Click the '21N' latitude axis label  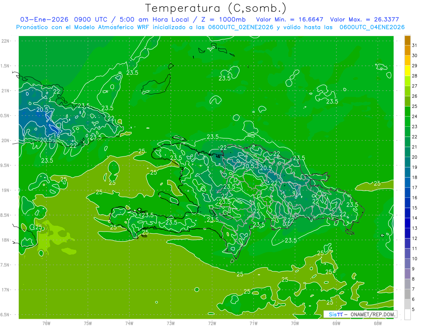(x=5, y=91)
